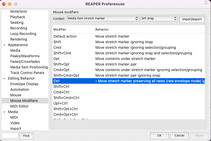Collapse the Editing Behavior section
This screenshot has height=141, width=211.
coord(4,78)
